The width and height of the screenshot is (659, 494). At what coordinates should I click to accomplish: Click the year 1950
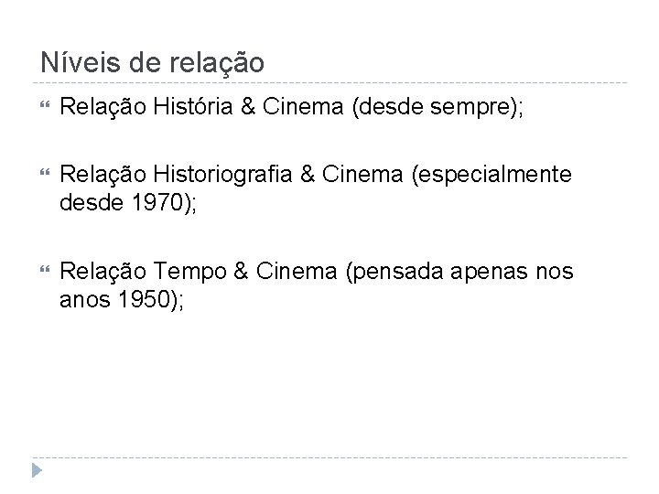[x=144, y=299]
